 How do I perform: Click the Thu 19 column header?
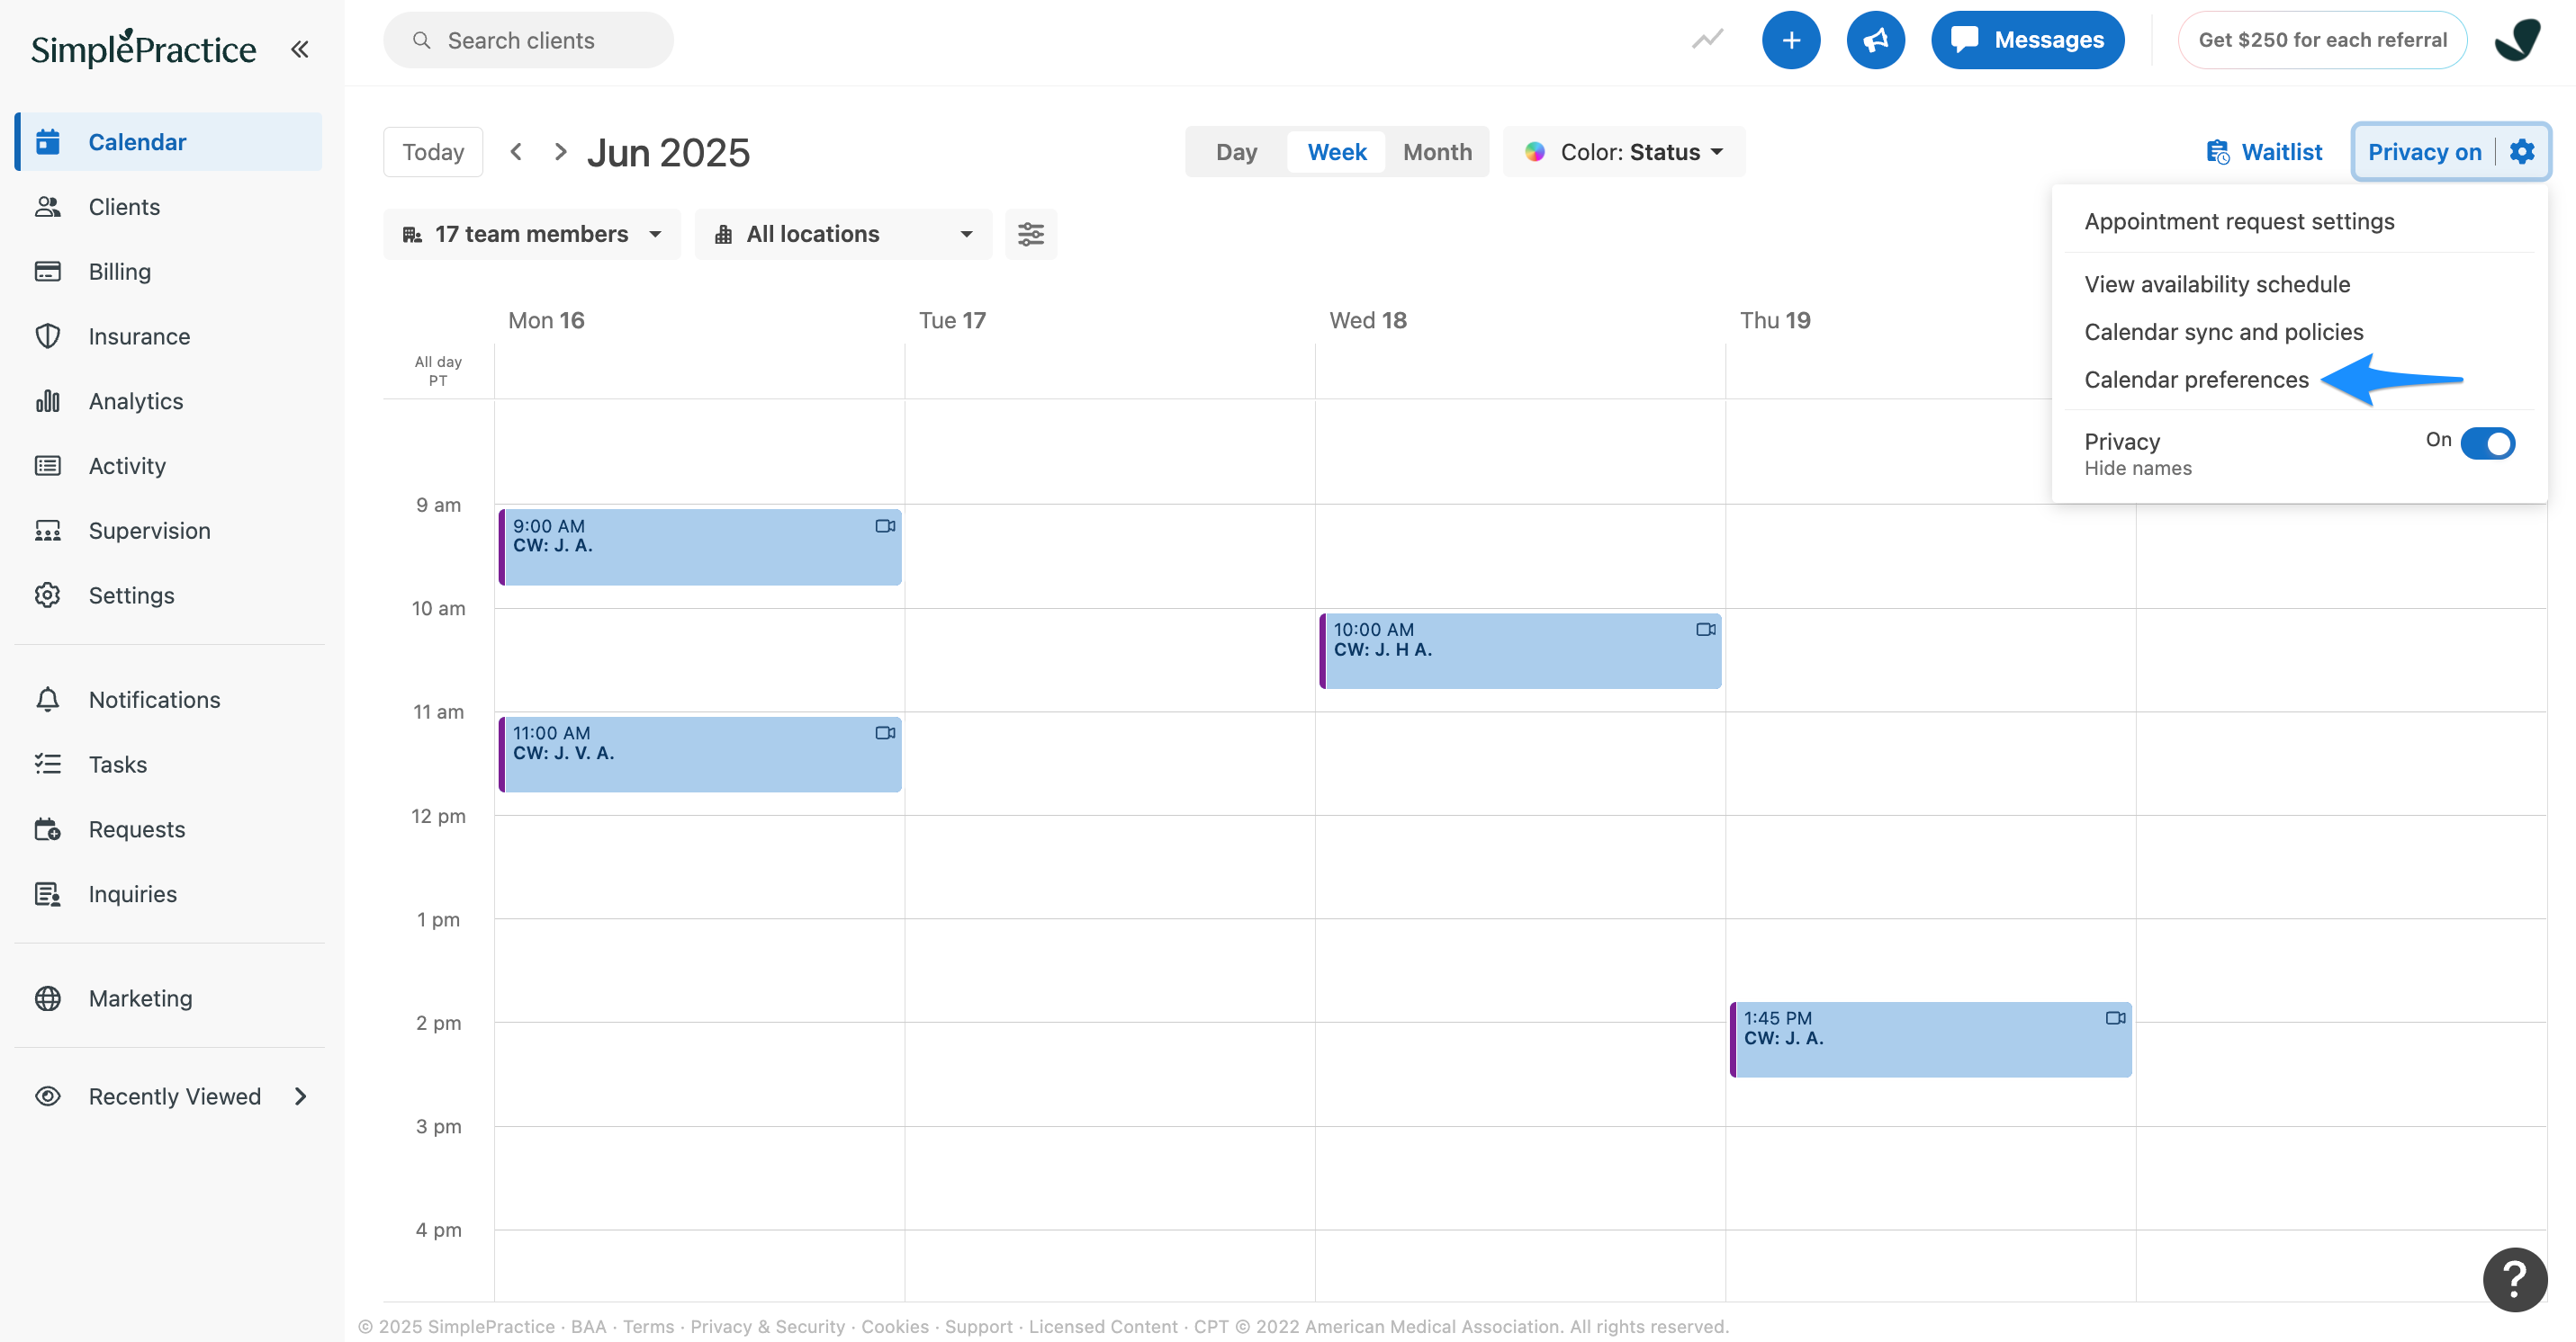pos(1775,320)
